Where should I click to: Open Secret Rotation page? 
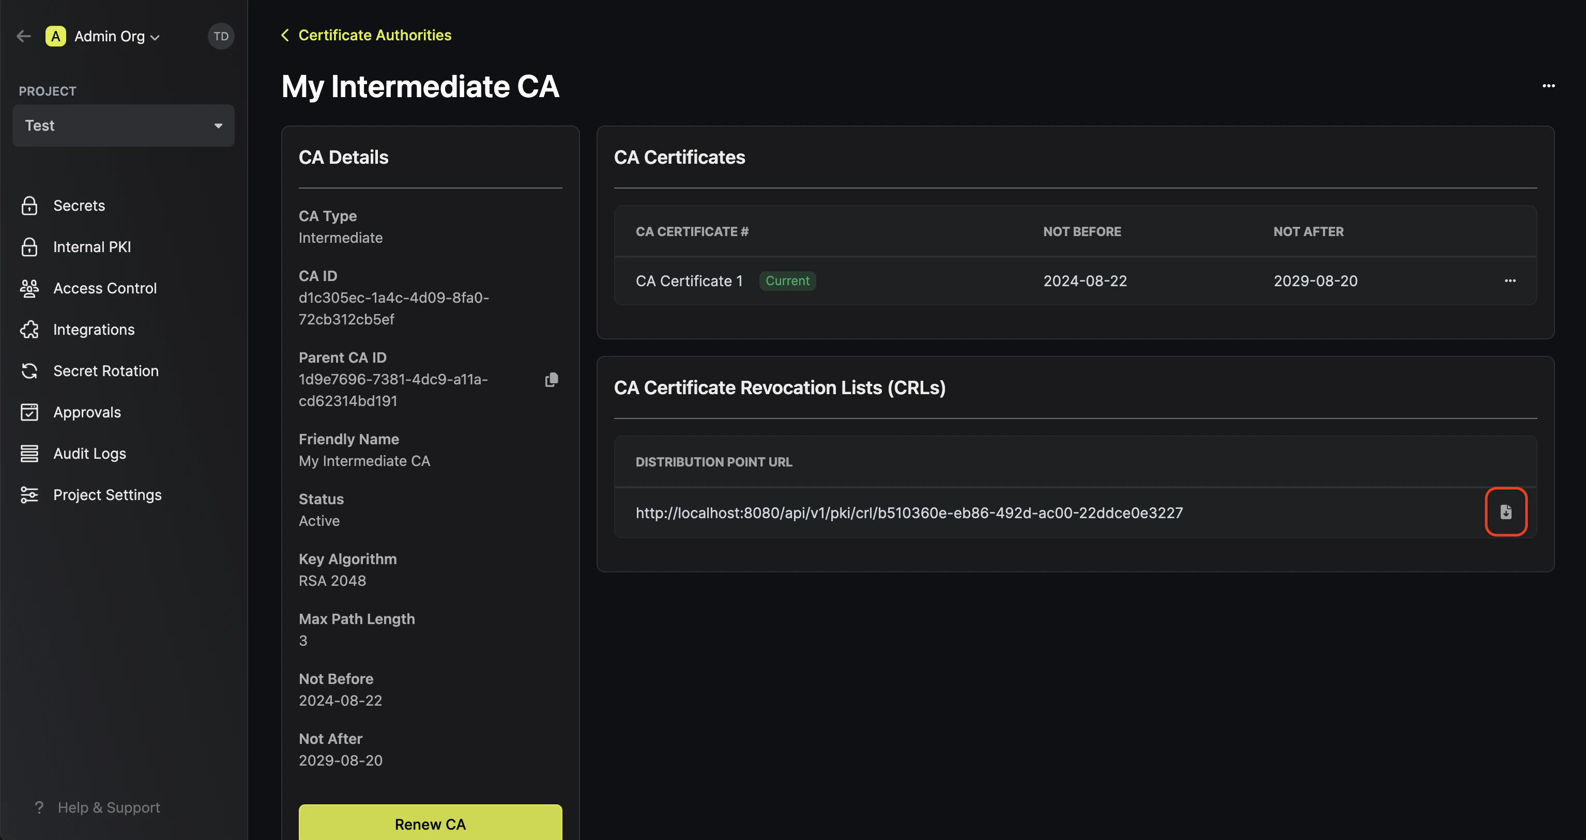point(106,370)
